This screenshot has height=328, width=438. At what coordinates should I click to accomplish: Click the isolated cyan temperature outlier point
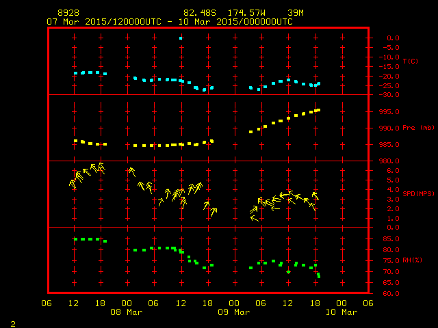click(x=181, y=38)
